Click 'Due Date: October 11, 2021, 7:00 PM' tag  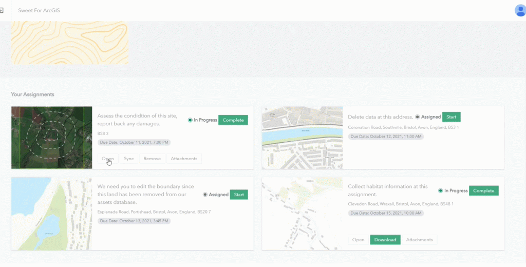(x=134, y=143)
